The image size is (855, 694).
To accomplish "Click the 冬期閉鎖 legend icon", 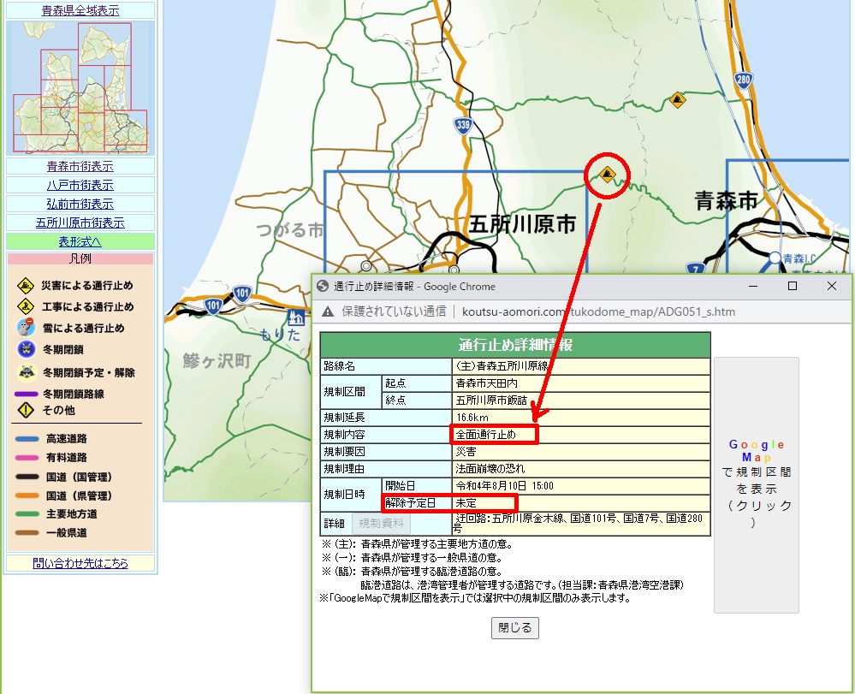I will pos(27,349).
